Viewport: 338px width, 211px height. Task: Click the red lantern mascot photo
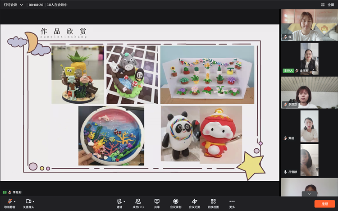tap(221, 135)
